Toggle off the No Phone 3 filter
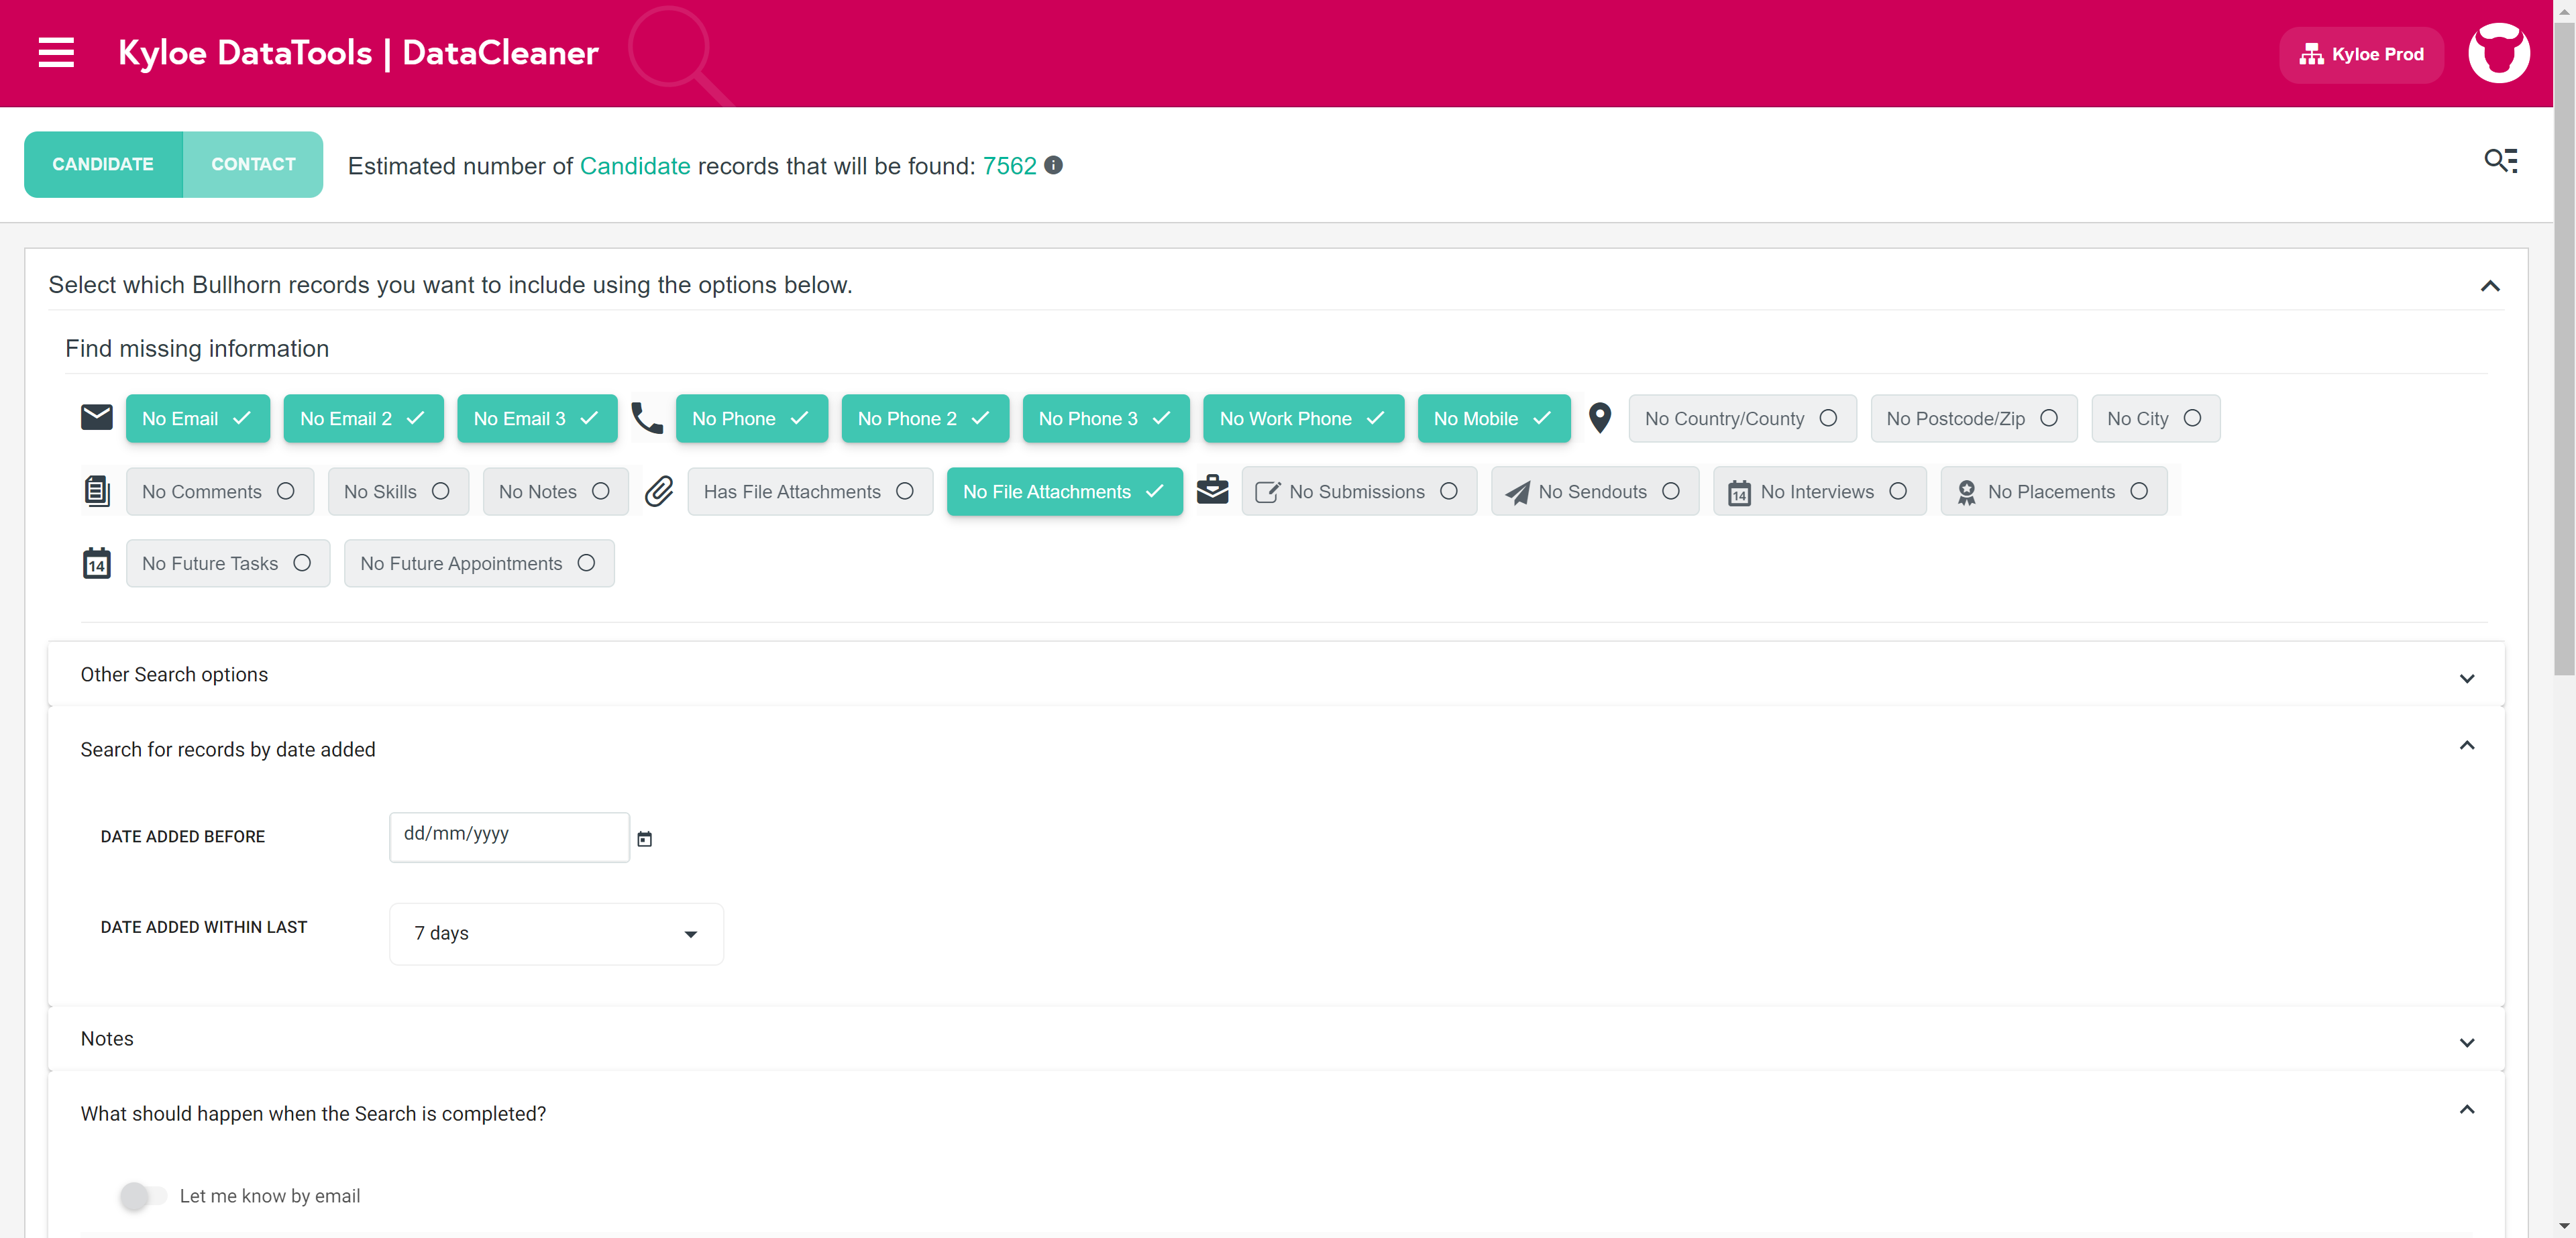 [x=1106, y=418]
